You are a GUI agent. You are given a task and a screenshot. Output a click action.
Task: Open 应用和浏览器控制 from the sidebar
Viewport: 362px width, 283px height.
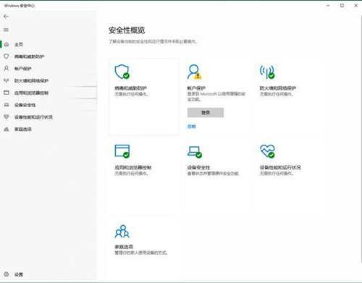[31, 93]
